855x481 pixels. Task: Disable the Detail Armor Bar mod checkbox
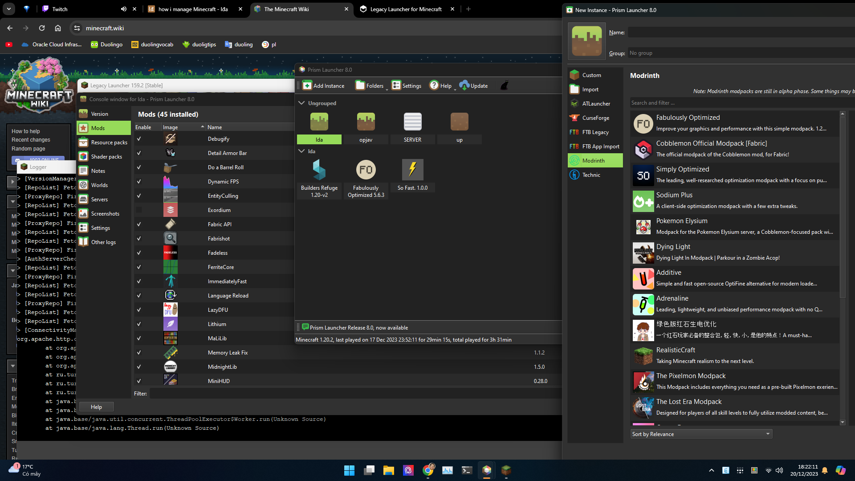point(139,153)
